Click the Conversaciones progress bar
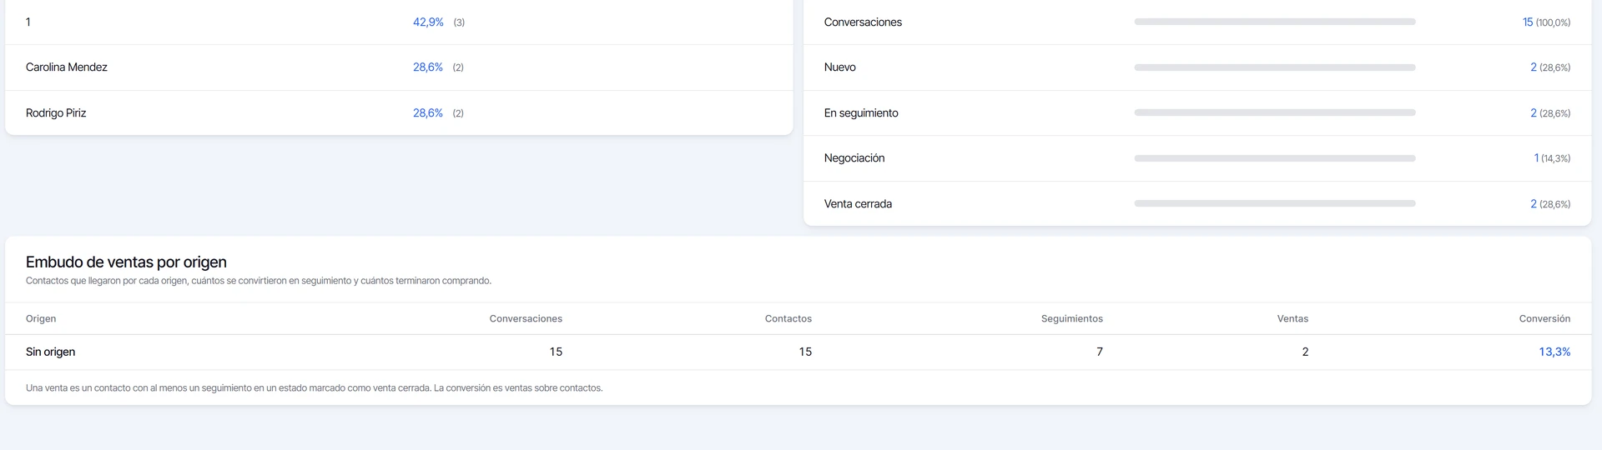The height and width of the screenshot is (450, 1602). (1275, 22)
